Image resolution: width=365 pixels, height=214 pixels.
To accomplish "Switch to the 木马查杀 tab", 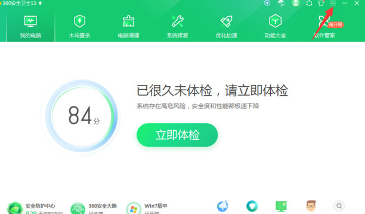I will [x=79, y=27].
